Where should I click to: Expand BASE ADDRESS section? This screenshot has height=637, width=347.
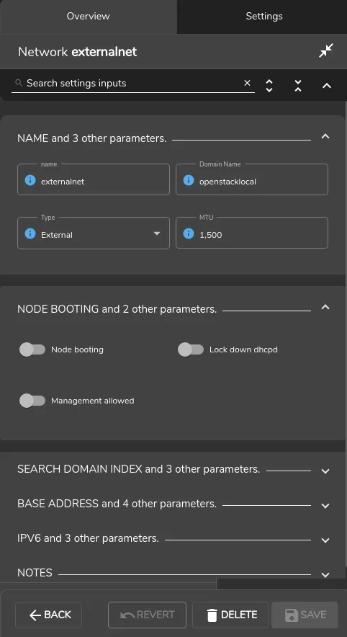click(325, 506)
